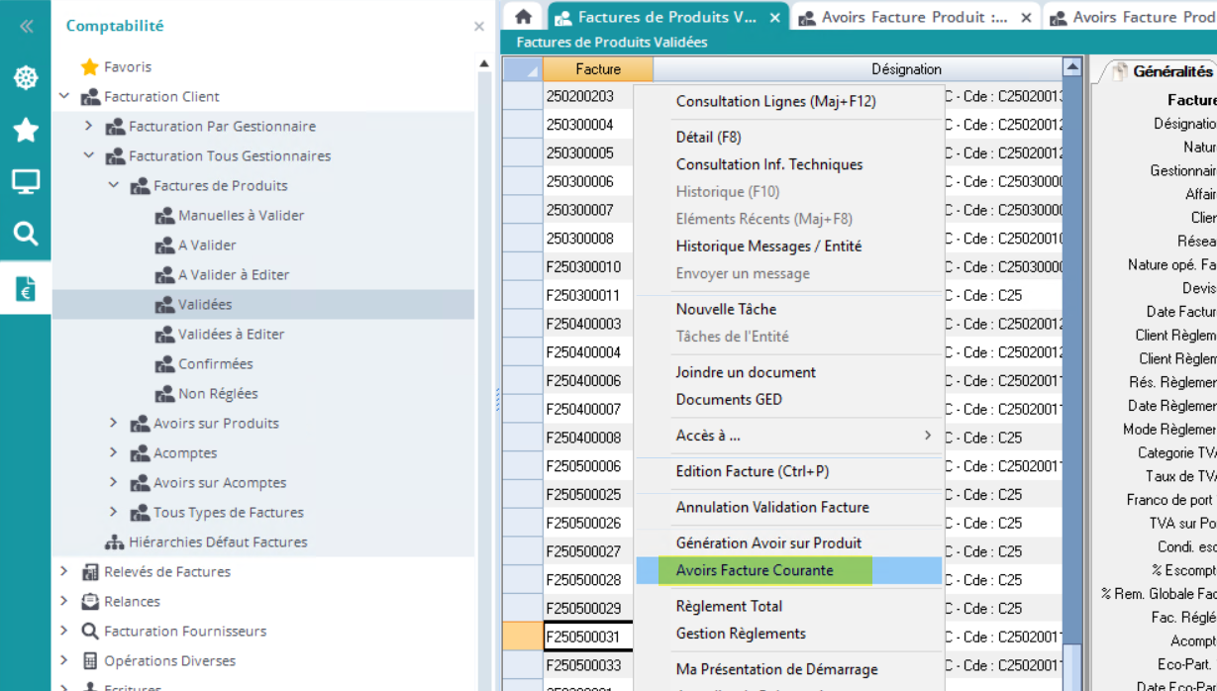Select invoice row 250200203

(x=580, y=96)
